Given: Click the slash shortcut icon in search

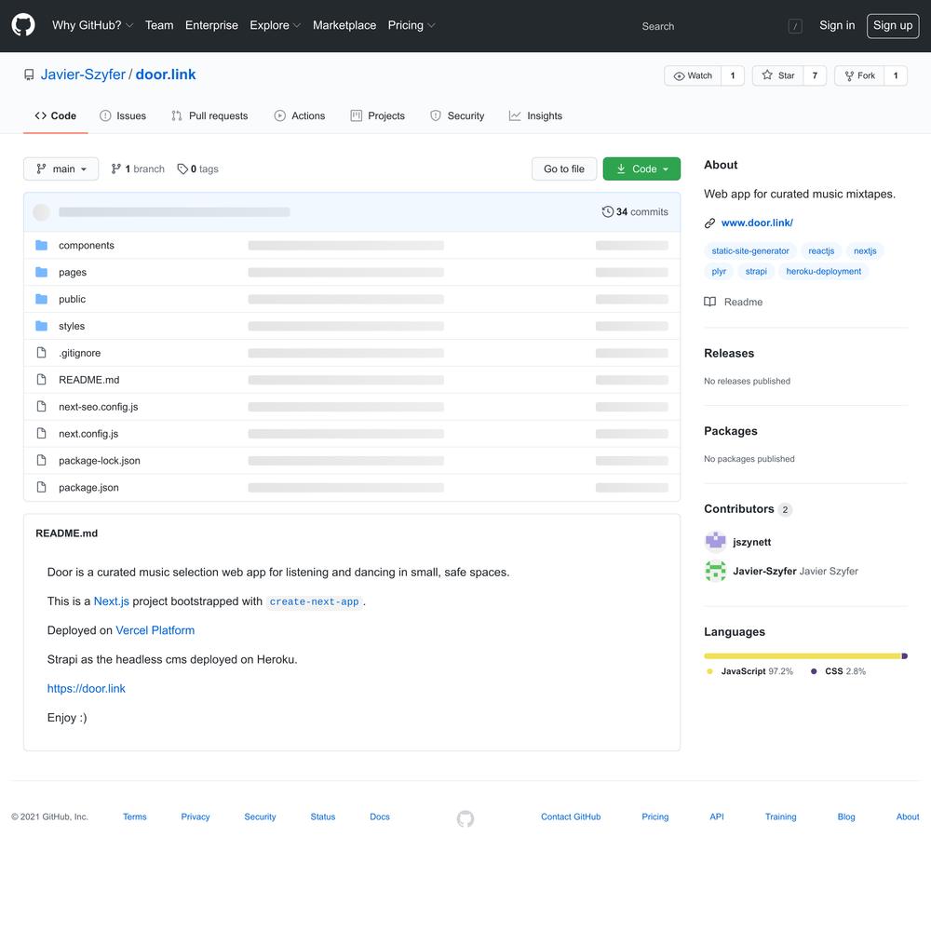Looking at the screenshot, I should pos(795,26).
